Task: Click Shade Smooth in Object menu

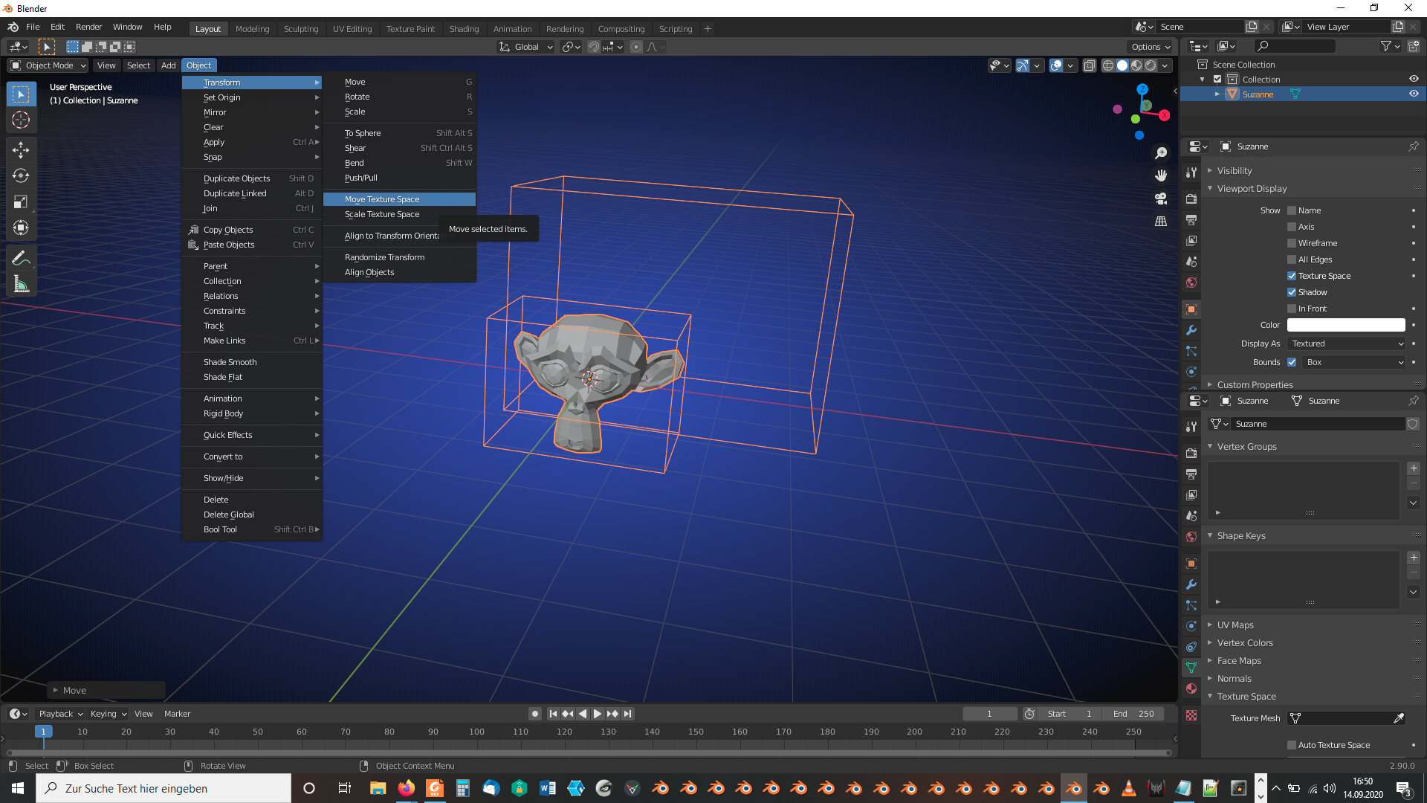Action: pyautogui.click(x=230, y=362)
